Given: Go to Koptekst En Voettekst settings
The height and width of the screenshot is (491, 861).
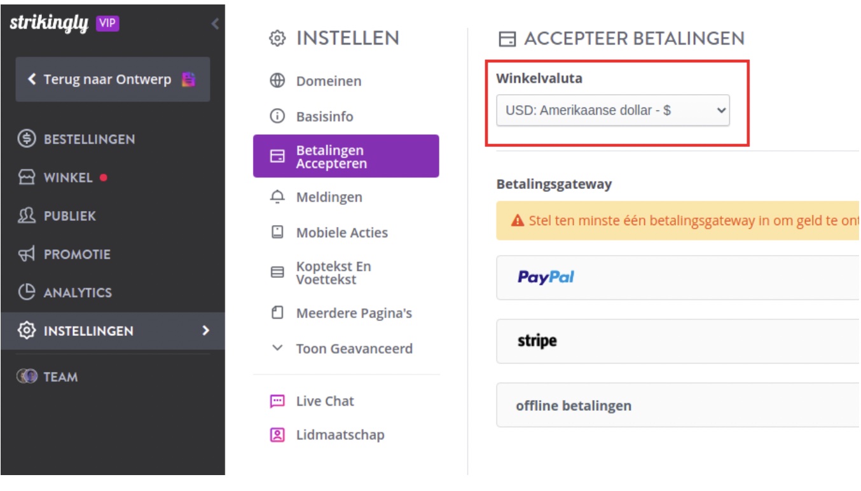Looking at the screenshot, I should click(x=333, y=273).
